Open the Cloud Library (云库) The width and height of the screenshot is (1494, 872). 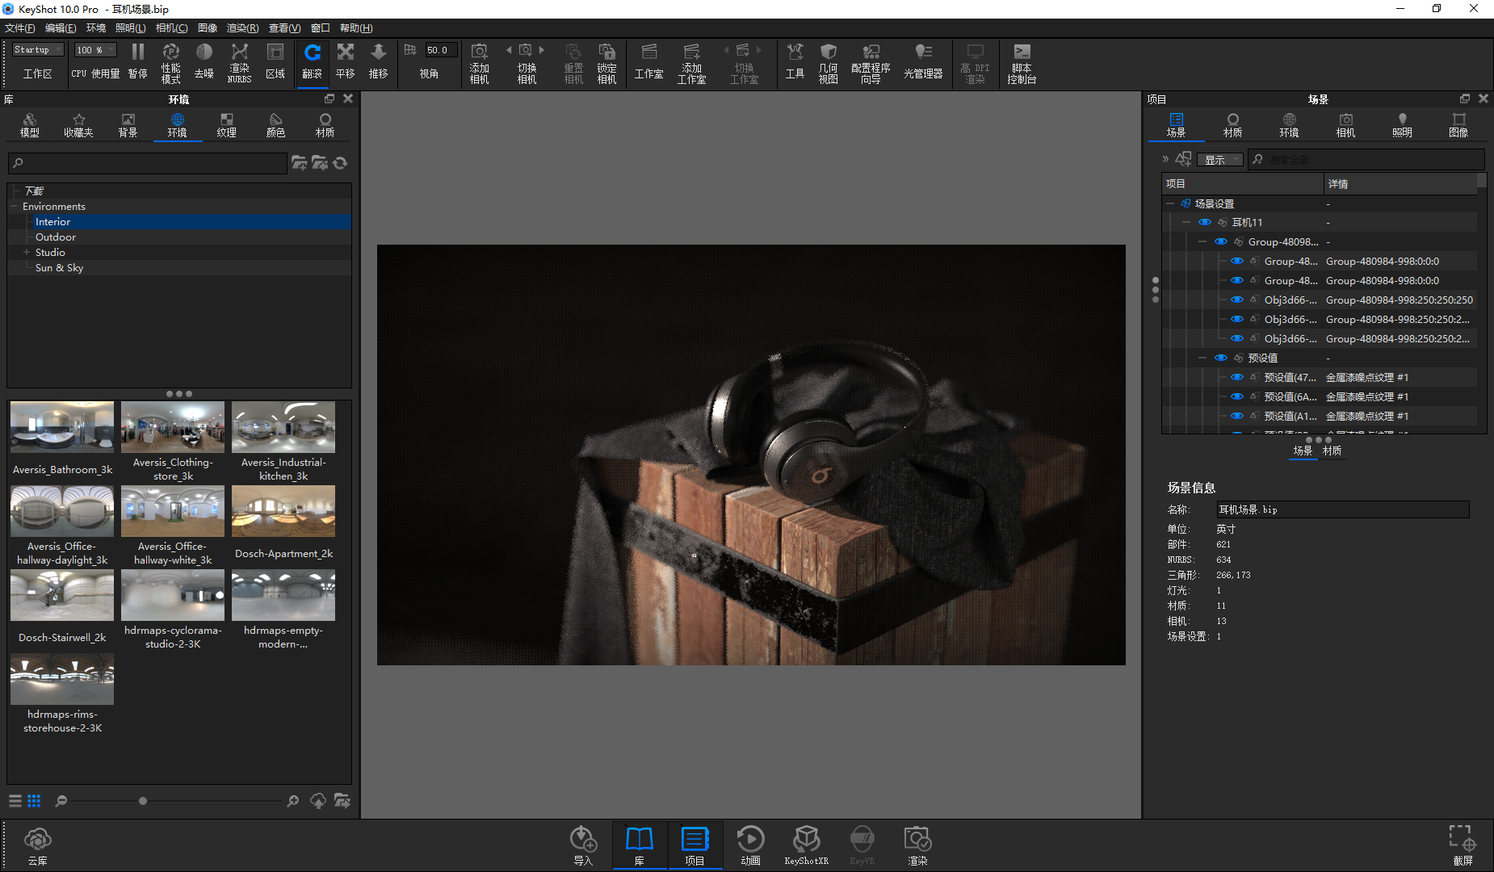38,841
